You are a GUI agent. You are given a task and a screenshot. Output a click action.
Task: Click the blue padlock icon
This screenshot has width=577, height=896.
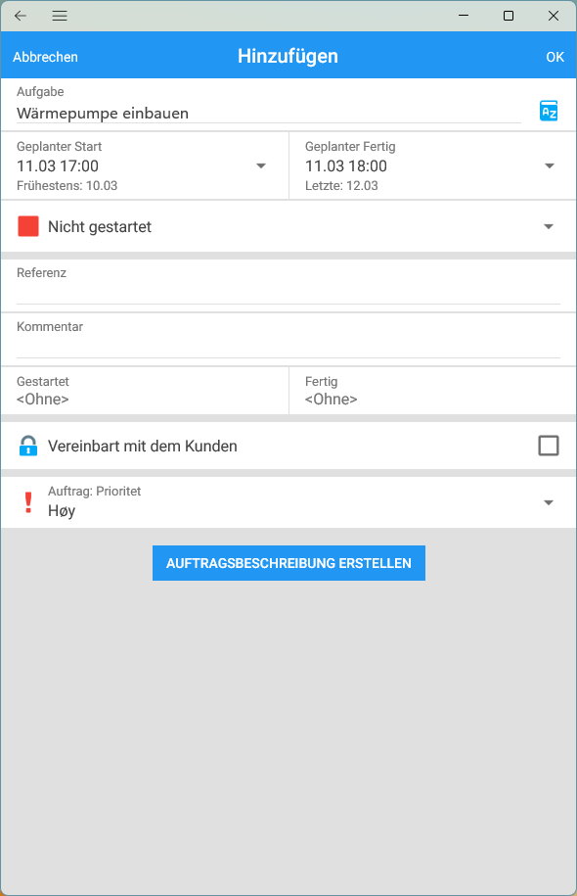28,446
